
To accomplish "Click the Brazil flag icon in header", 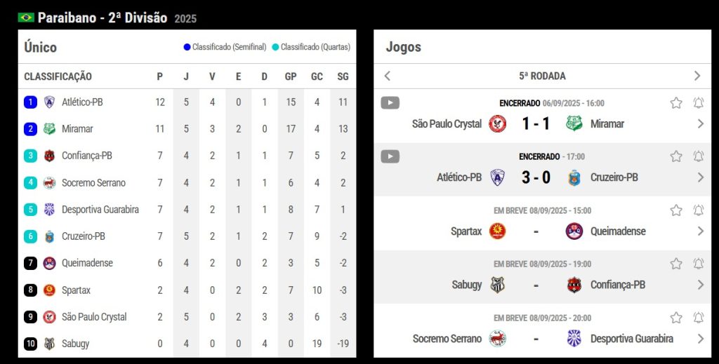I will pos(26,18).
